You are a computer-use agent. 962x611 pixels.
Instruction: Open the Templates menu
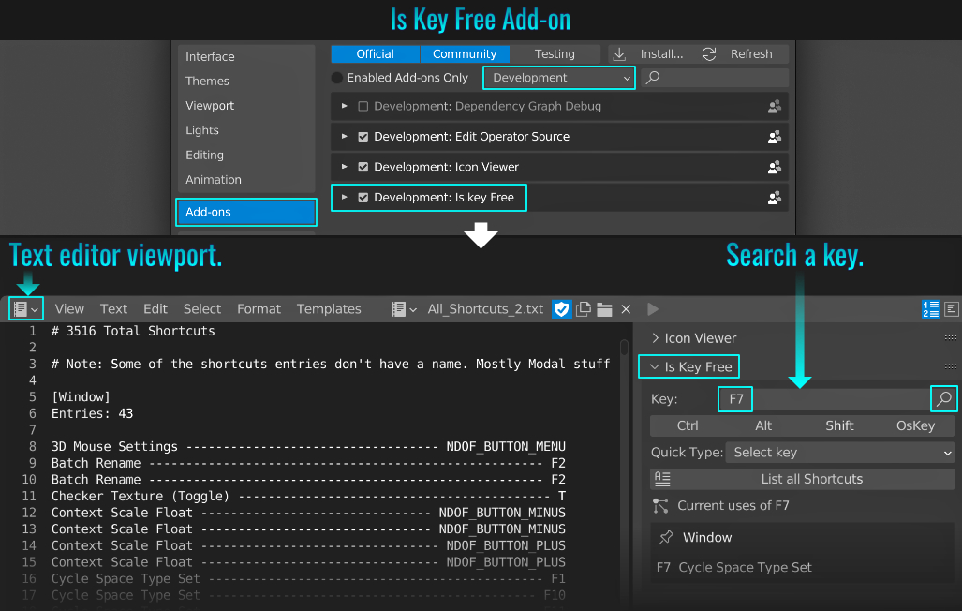point(329,309)
